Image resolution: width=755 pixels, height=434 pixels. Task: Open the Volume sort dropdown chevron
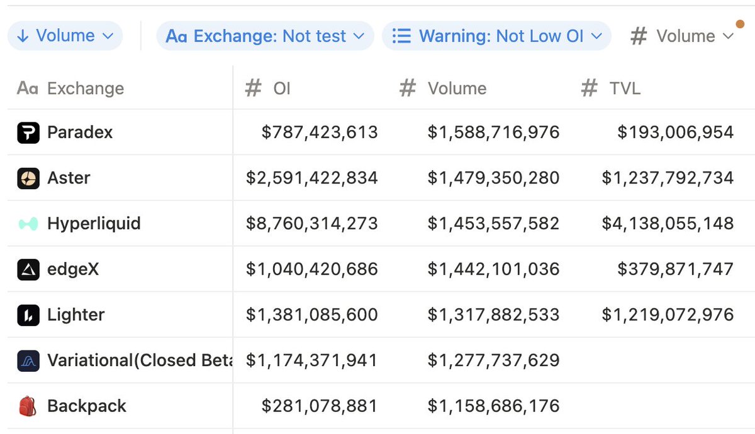coord(108,36)
